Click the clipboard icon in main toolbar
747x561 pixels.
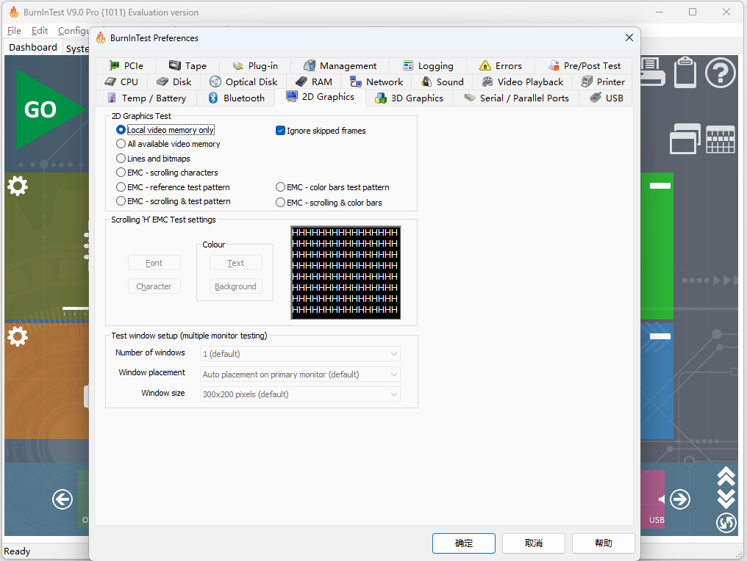(x=685, y=71)
